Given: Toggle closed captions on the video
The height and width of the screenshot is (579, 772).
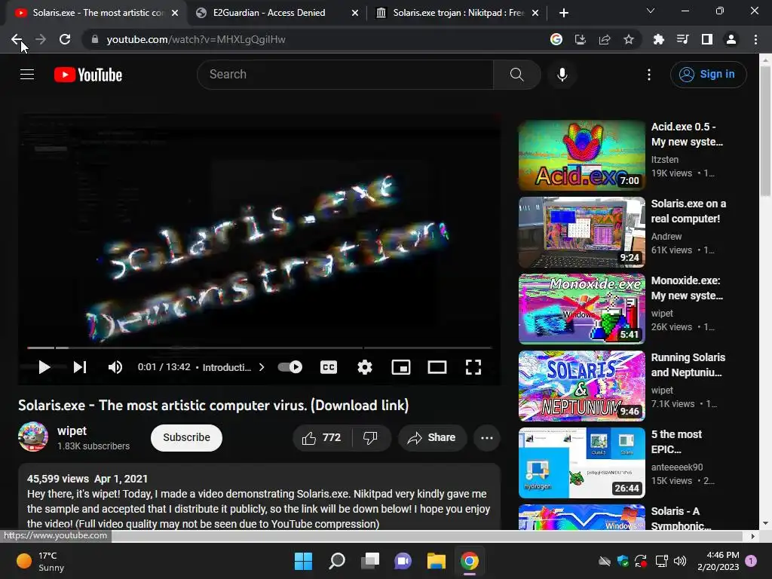Looking at the screenshot, I should click(329, 367).
